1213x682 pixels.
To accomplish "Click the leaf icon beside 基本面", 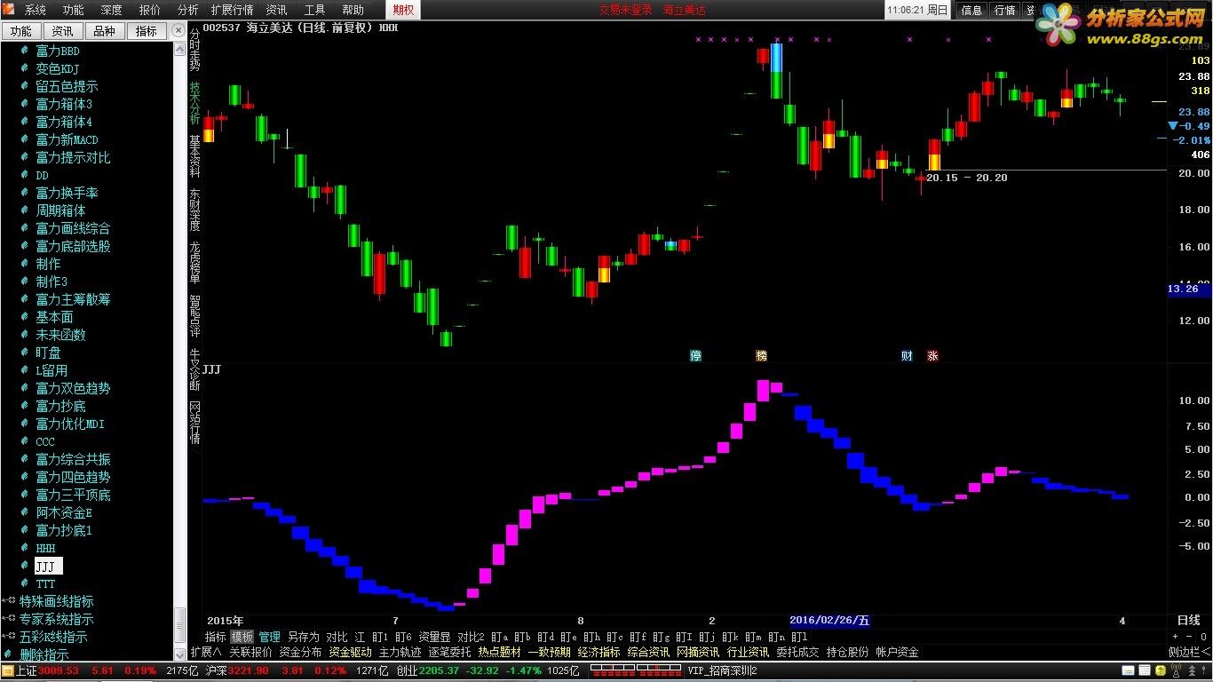I will 25,317.
